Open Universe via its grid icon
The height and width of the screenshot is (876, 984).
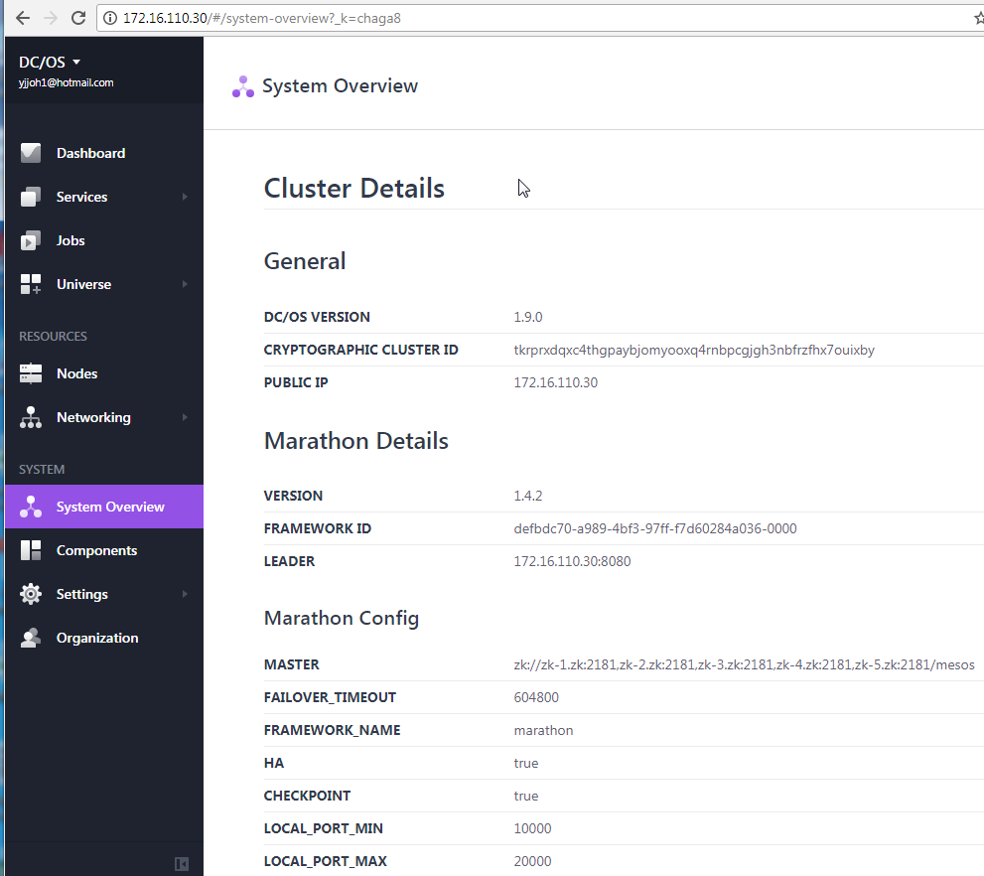[30, 284]
